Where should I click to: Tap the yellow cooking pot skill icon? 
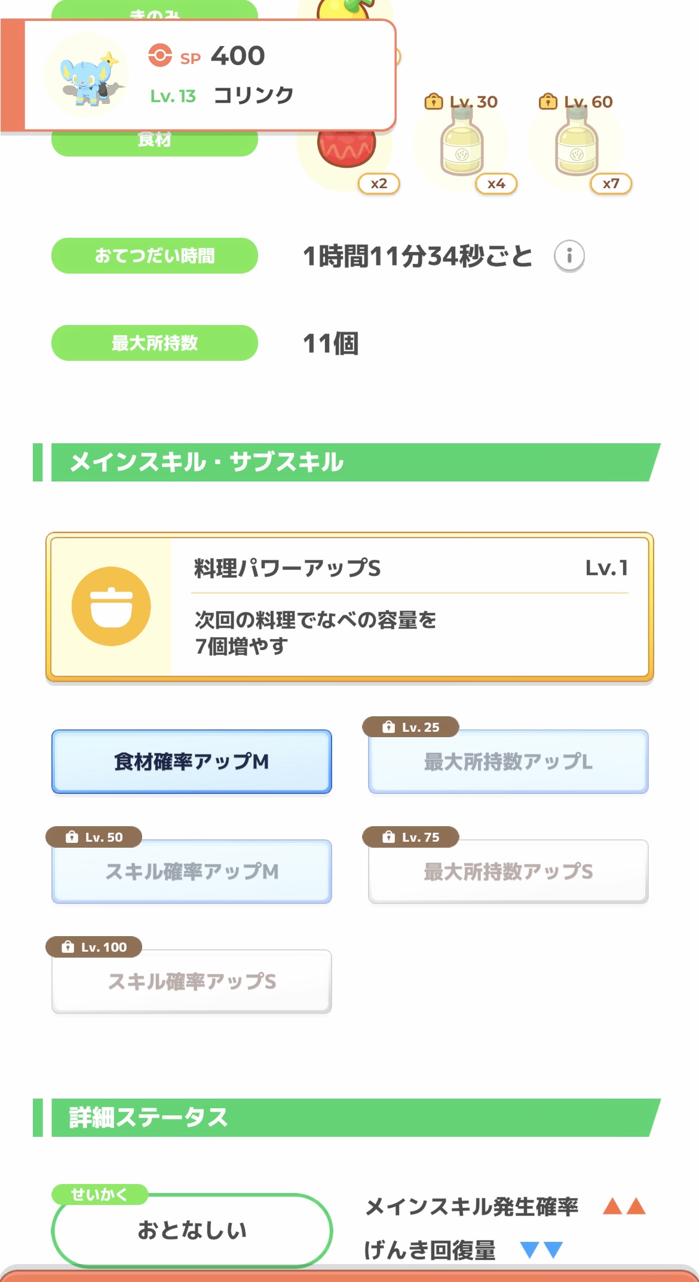pos(111,606)
